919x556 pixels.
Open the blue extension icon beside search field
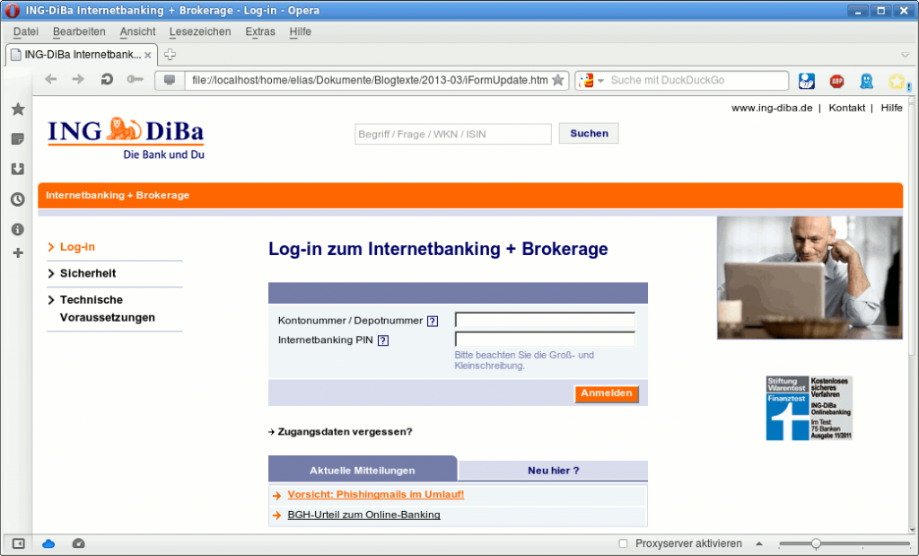[807, 80]
